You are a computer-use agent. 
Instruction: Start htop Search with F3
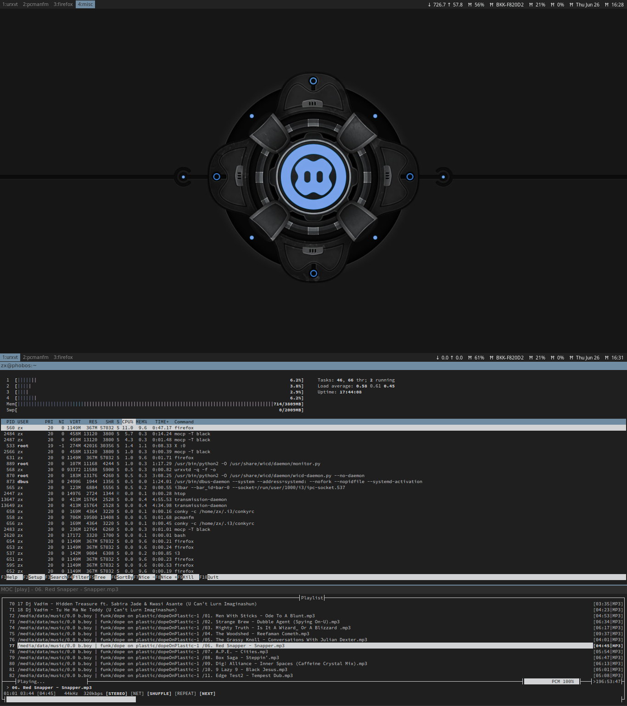click(56, 577)
